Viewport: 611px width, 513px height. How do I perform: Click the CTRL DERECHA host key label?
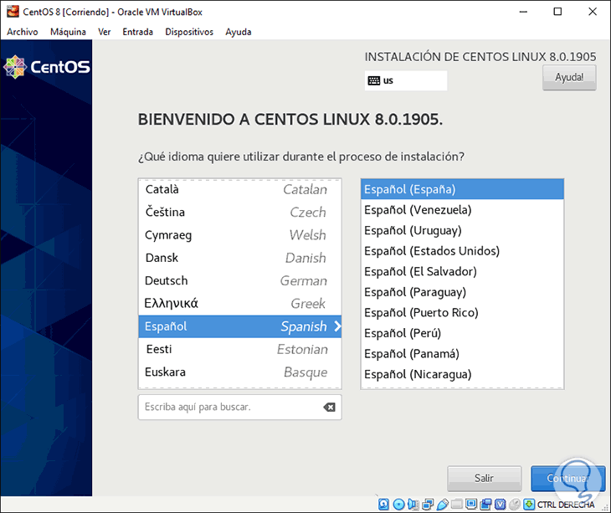tap(566, 505)
